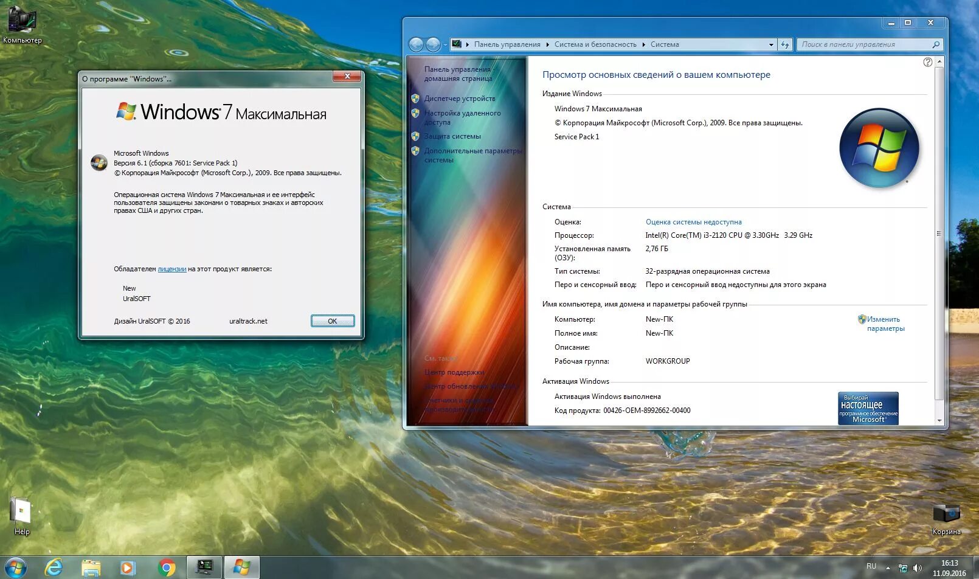Open Windows Explorer folder taskbar icon
The image size is (979, 579).
click(91, 567)
